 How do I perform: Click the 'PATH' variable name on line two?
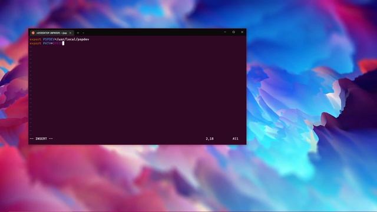(x=47, y=43)
